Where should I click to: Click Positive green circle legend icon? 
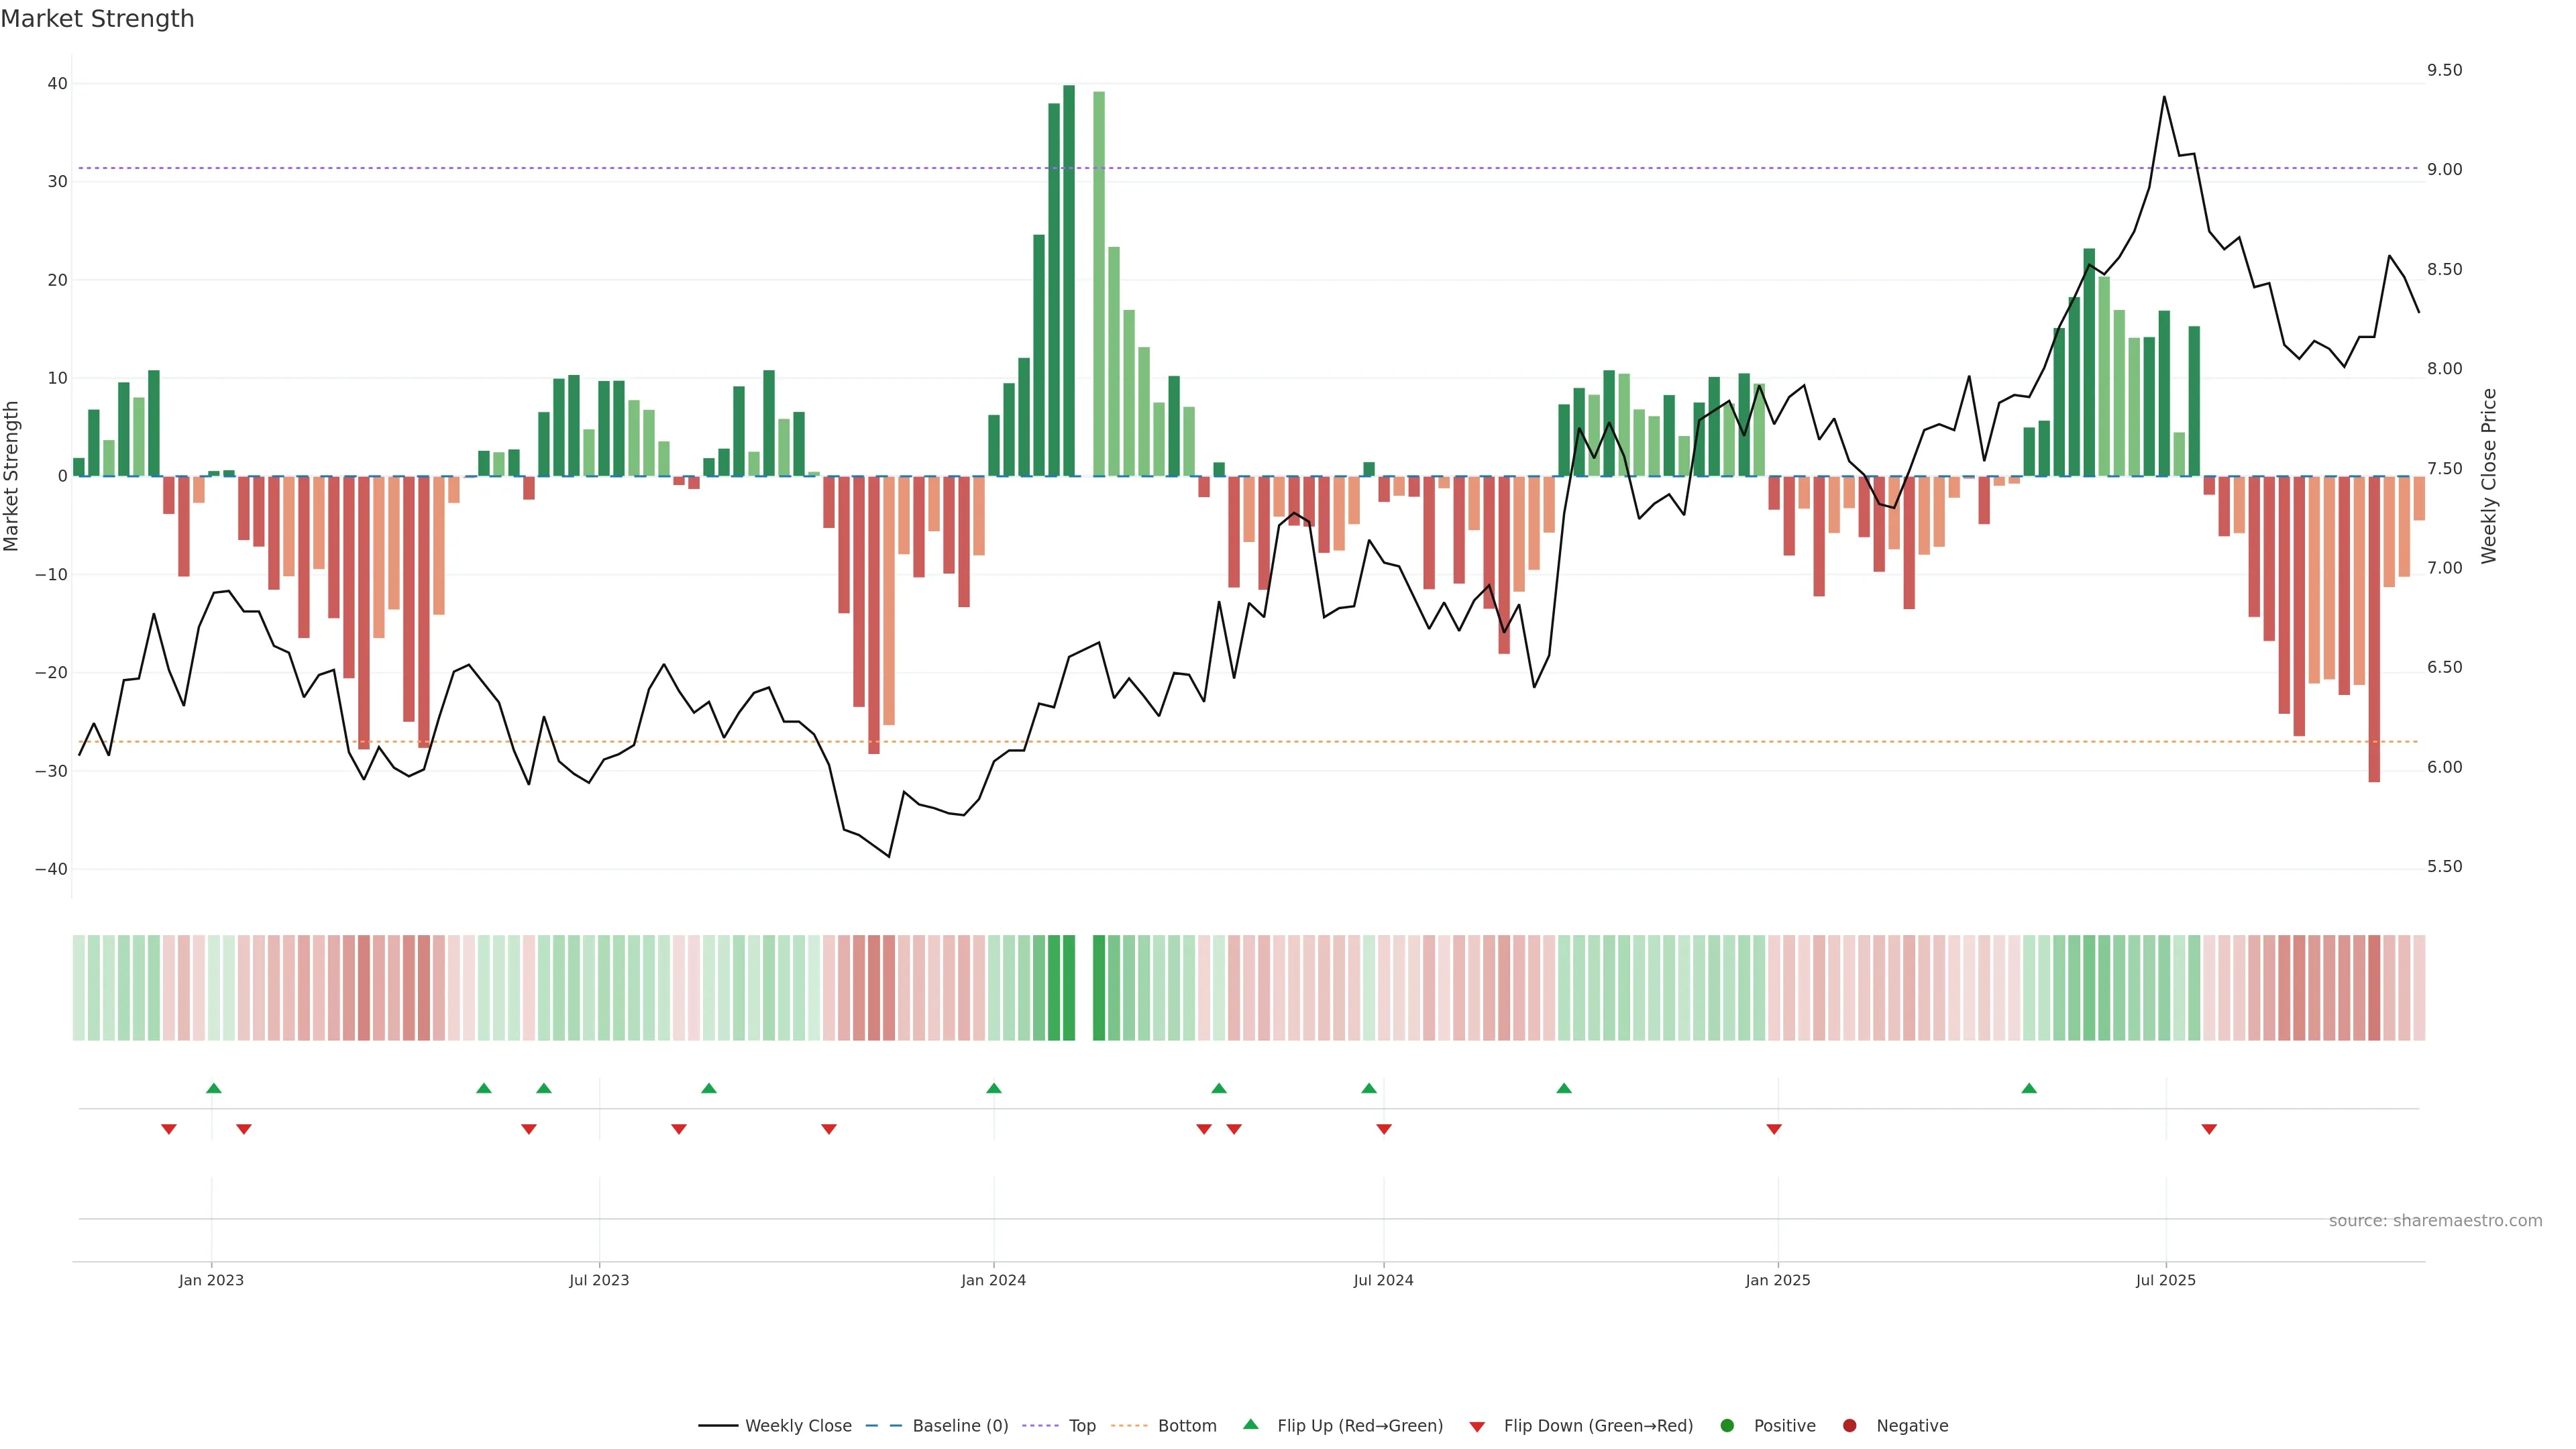coord(1727,1426)
